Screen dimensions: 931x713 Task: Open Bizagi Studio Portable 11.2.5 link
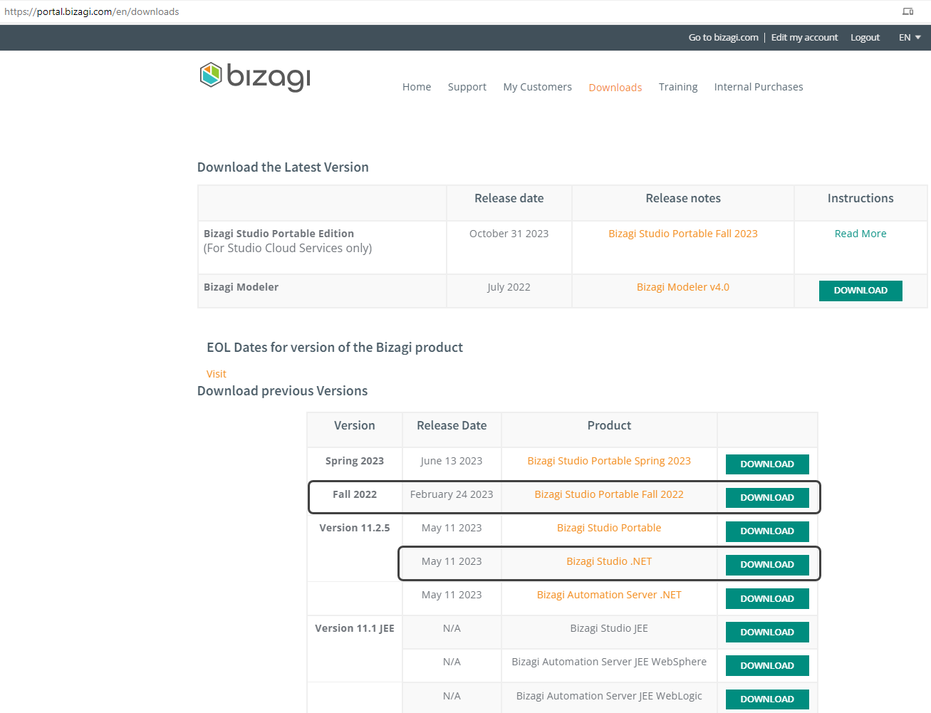(609, 528)
